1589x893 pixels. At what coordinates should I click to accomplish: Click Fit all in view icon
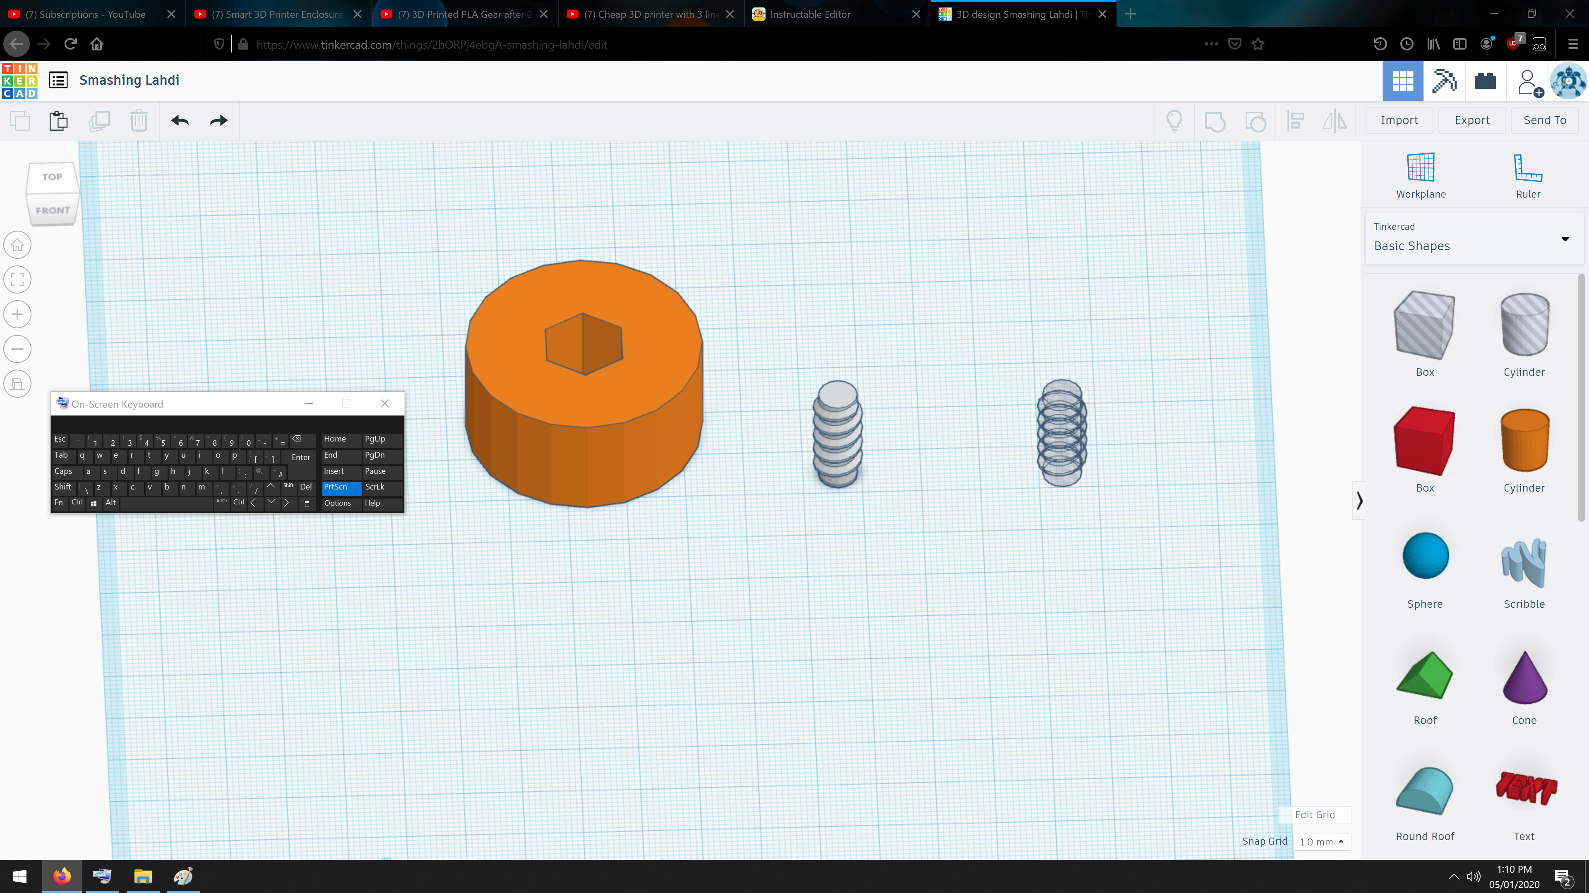pos(17,280)
